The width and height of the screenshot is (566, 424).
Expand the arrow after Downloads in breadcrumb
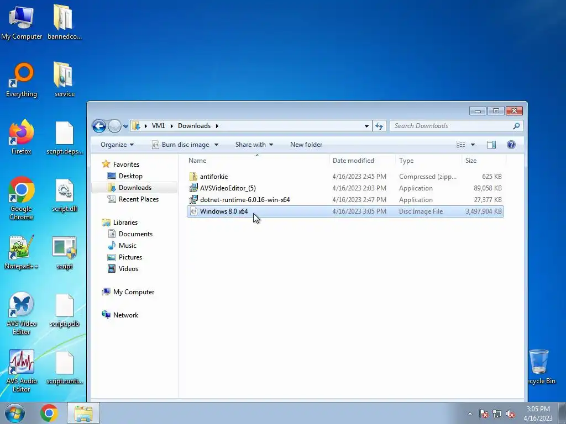point(217,126)
